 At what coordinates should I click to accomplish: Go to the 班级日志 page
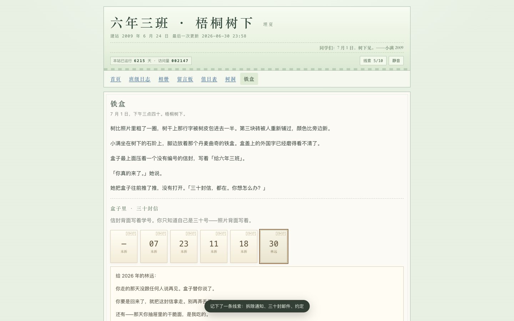[140, 79]
